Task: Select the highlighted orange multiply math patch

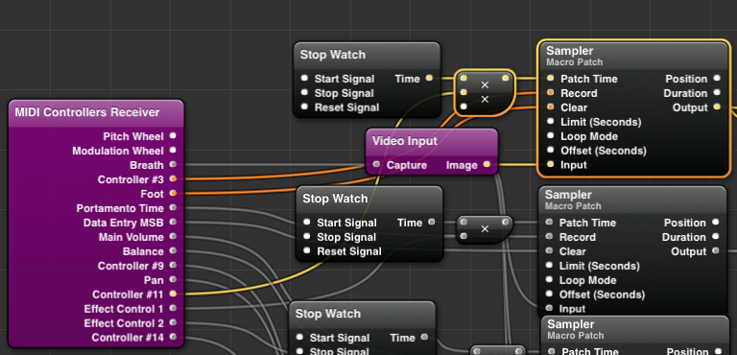Action: [x=485, y=93]
